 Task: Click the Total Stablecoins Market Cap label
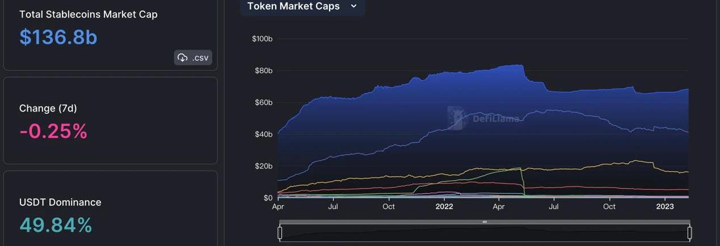click(89, 14)
